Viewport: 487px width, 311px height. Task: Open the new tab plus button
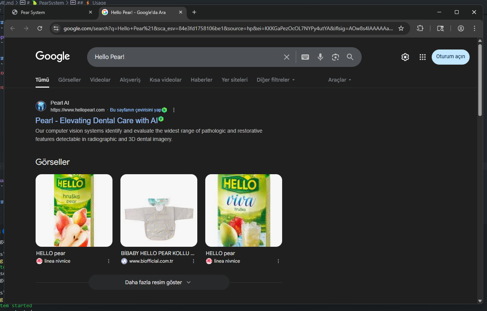click(x=194, y=12)
